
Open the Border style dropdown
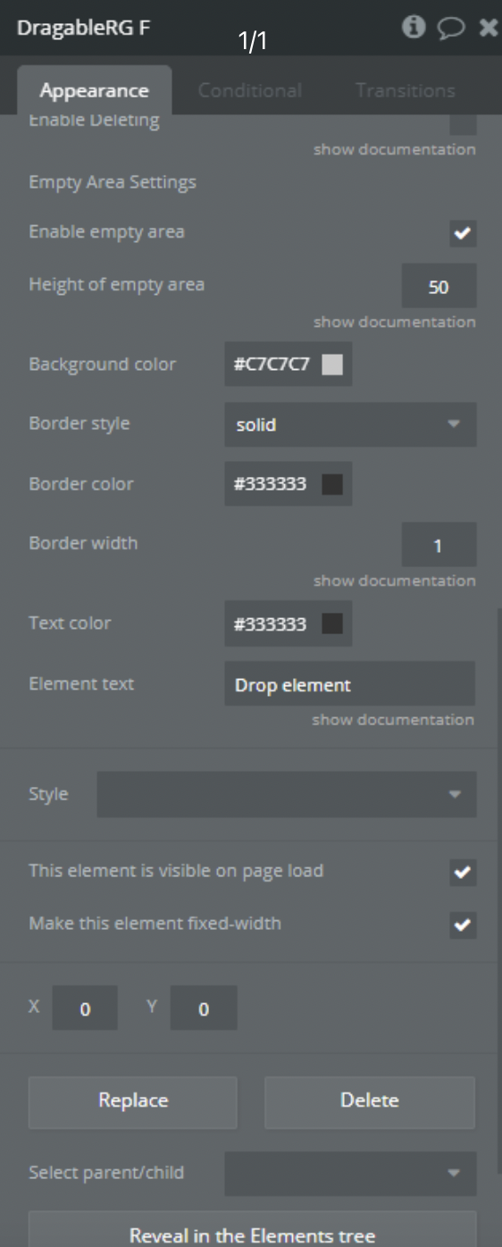pyautogui.click(x=350, y=424)
